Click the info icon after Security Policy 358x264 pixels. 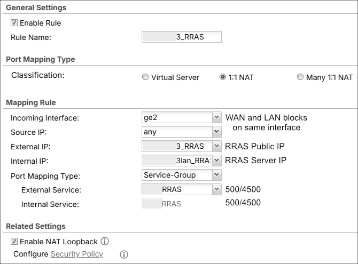pos(124,254)
